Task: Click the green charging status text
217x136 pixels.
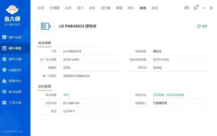Action: tap(168, 95)
